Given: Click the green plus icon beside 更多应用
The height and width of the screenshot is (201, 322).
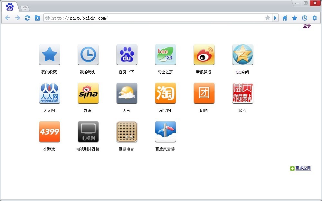Looking at the screenshot, I should tap(292, 169).
